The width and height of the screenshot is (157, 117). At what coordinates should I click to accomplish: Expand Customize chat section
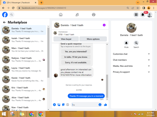tap(131, 54)
